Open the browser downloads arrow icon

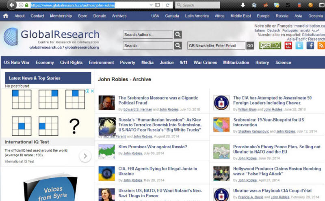[243, 5]
